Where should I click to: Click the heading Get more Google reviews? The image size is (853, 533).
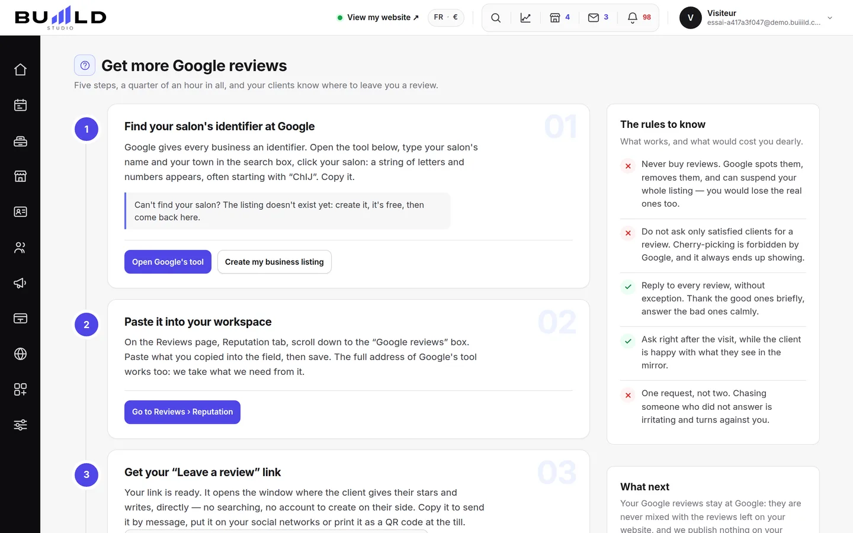click(x=194, y=66)
